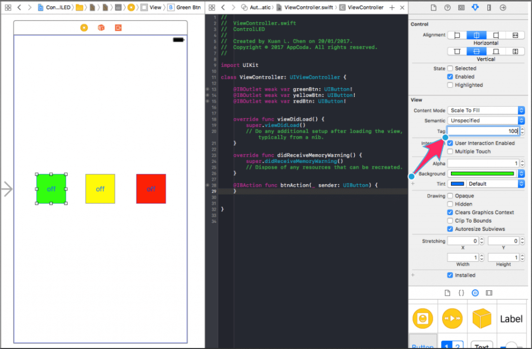This screenshot has width=532, height=349.
Task: Go forward in storyboard editor history
Action: (30, 7)
